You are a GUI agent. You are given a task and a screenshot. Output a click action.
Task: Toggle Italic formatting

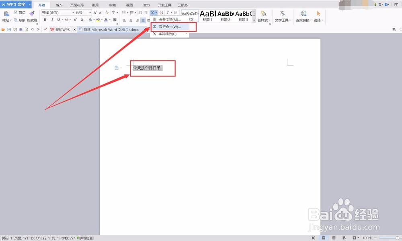tap(52, 20)
